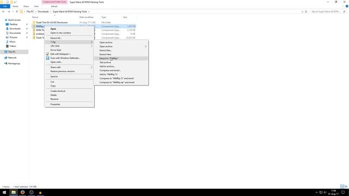Open the Start menu on the taskbar

(x=4, y=192)
